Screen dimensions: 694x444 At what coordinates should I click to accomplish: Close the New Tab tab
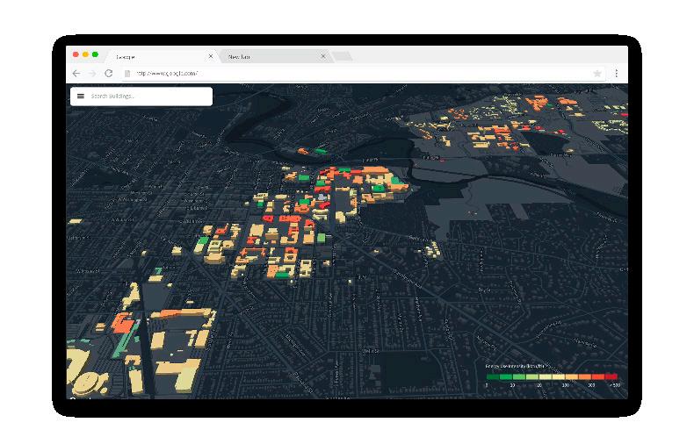coord(323,56)
